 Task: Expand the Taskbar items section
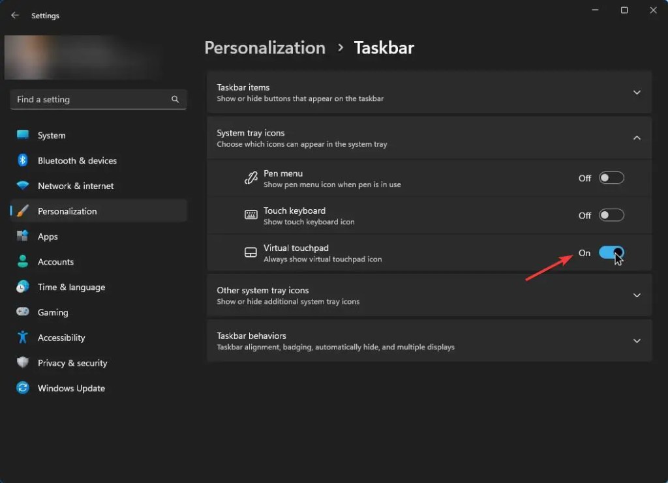429,93
